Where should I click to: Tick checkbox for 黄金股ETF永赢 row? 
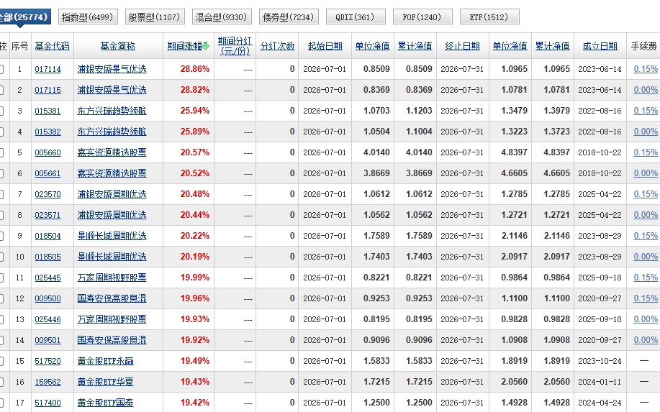pos(1,361)
